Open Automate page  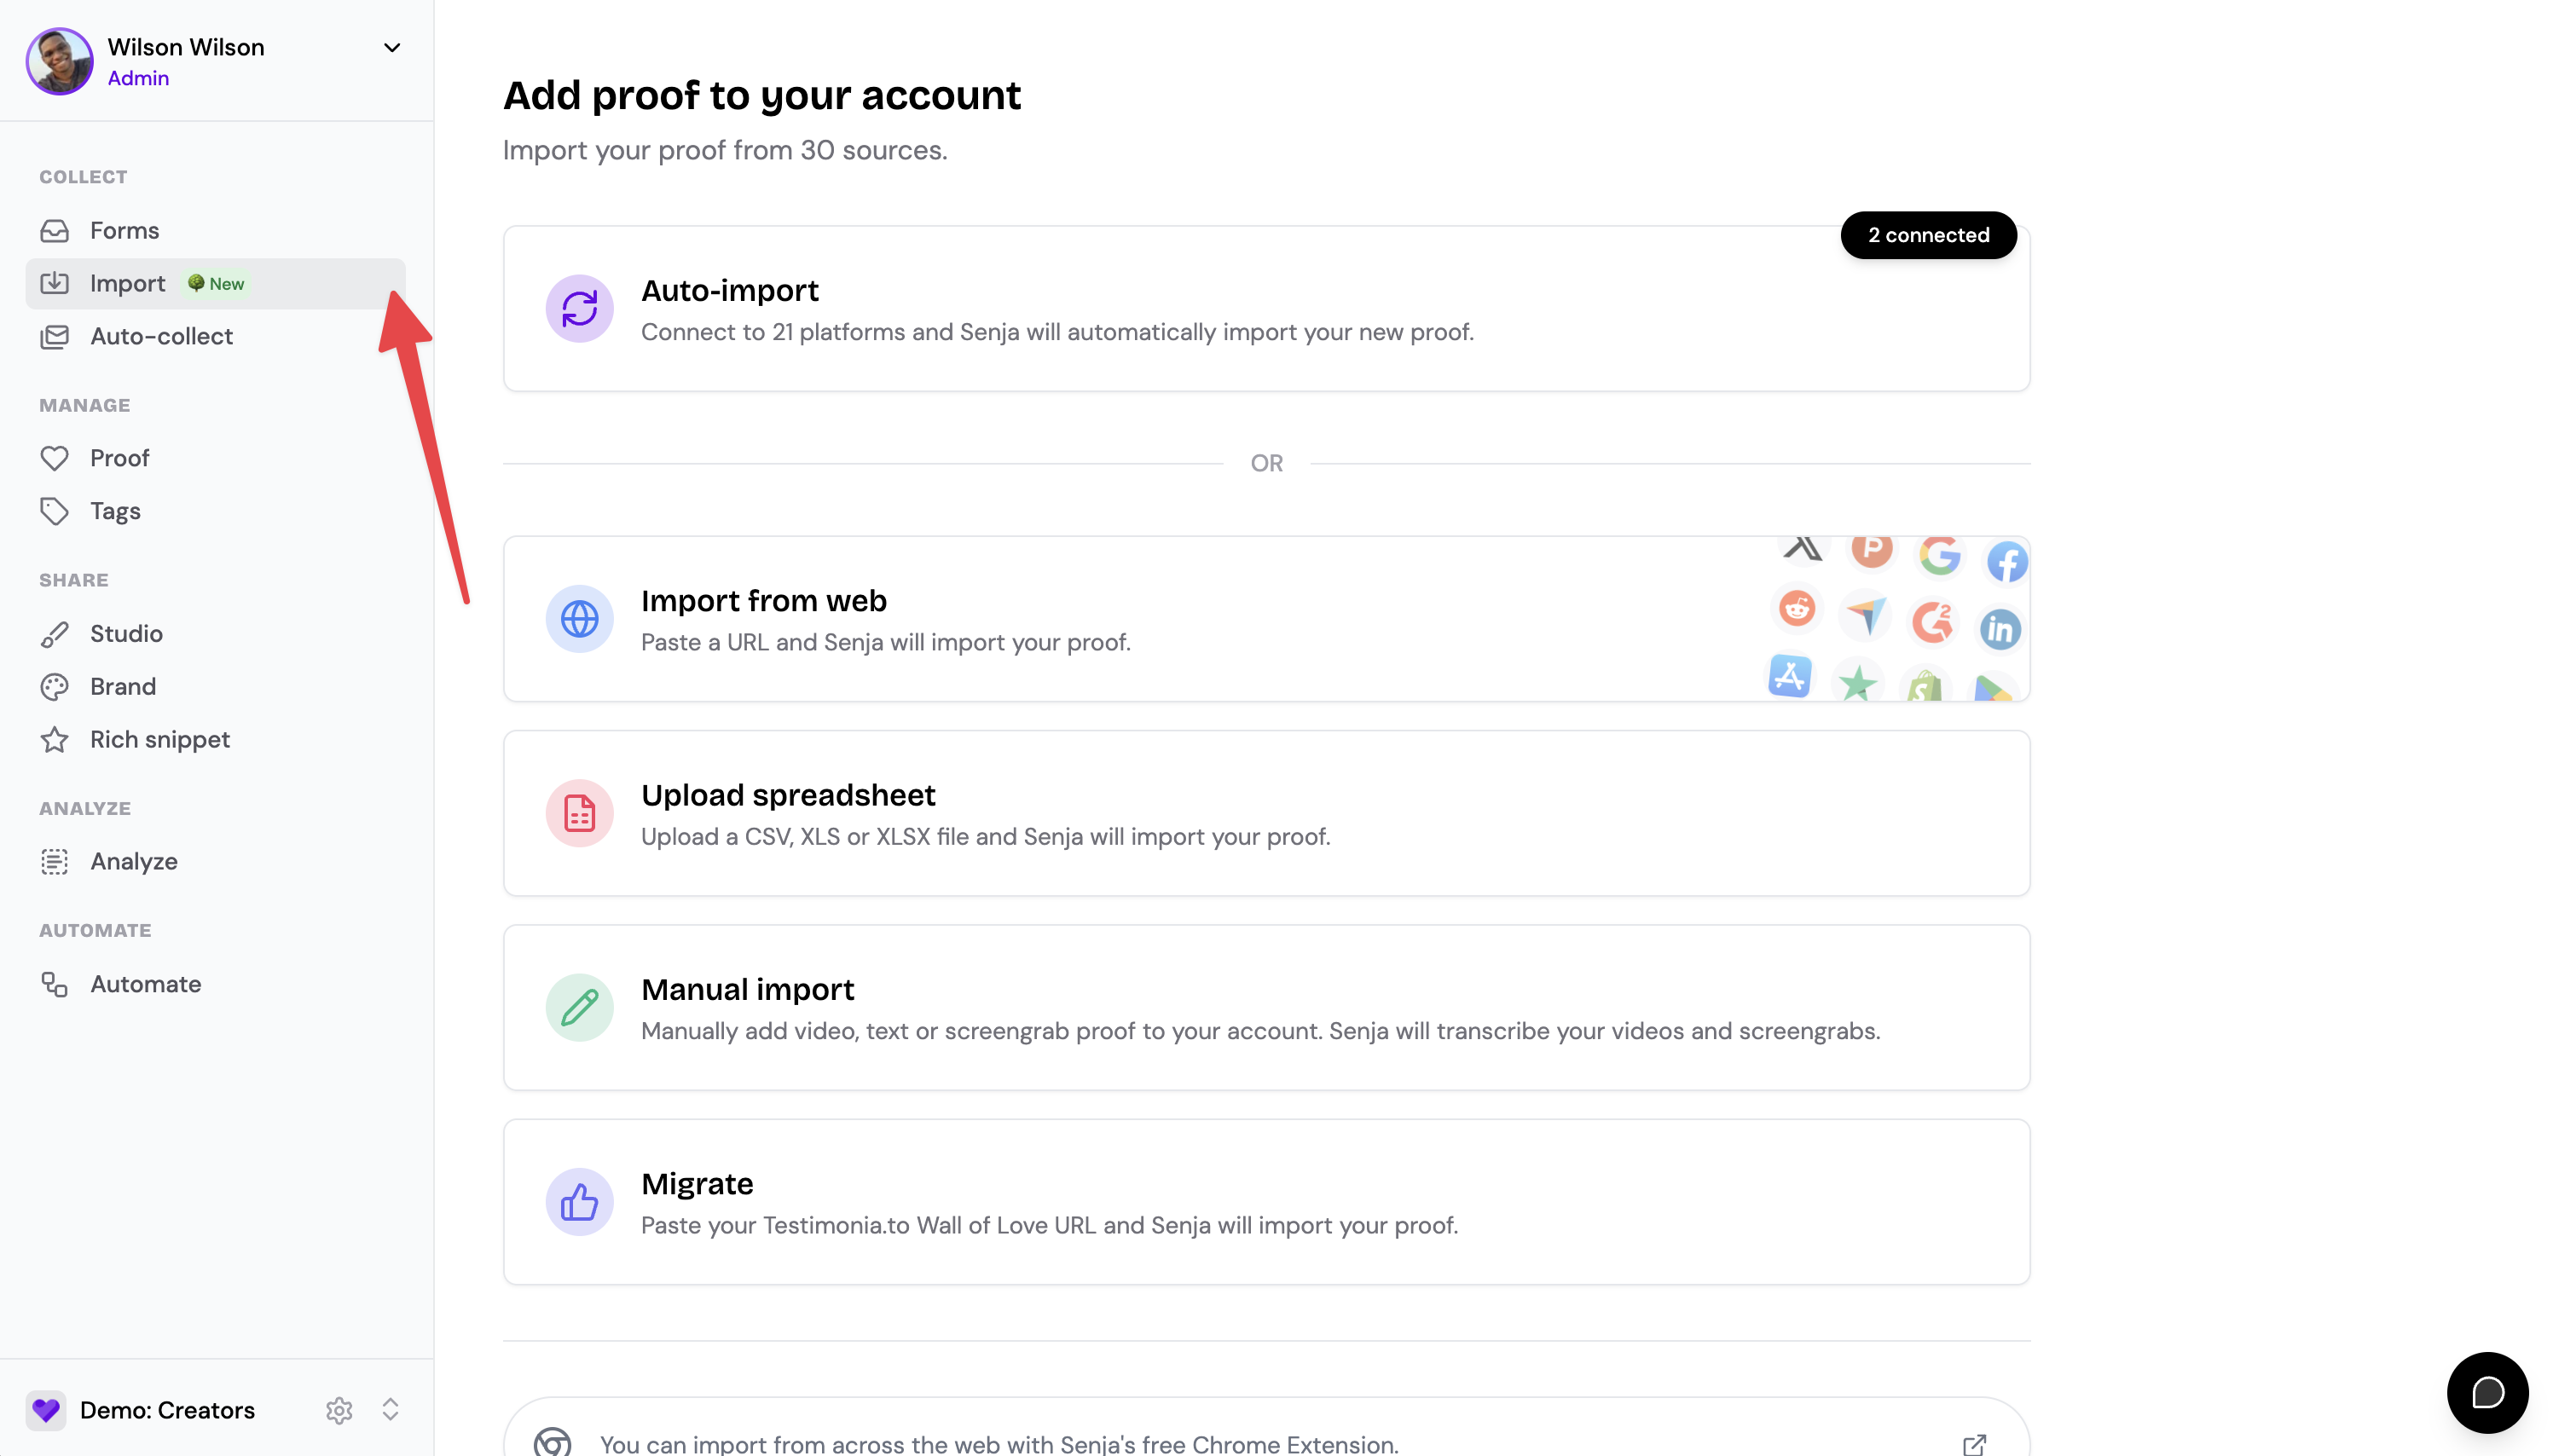click(215, 985)
